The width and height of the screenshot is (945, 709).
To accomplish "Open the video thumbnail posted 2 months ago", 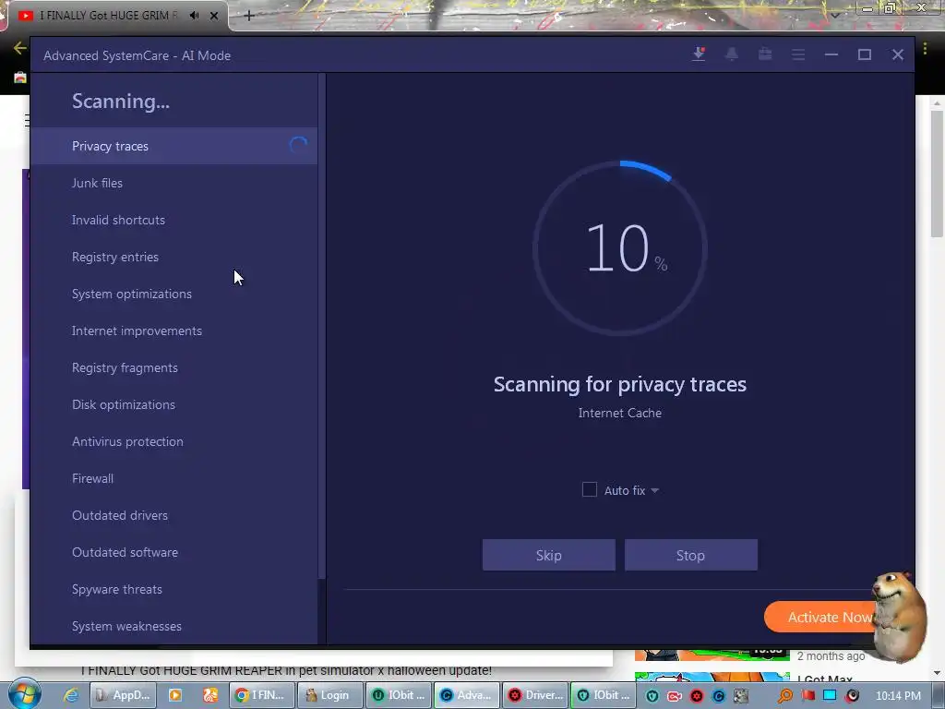I will pyautogui.click(x=712, y=655).
